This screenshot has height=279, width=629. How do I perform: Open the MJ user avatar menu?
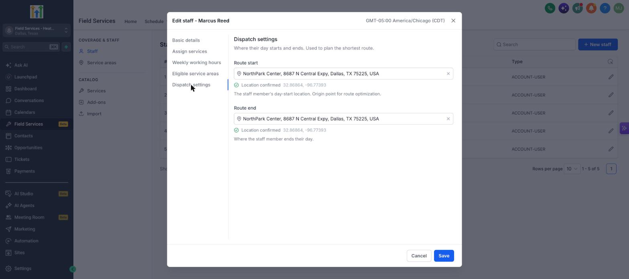619,8
